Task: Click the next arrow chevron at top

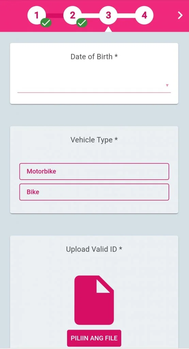Action: pos(180,15)
